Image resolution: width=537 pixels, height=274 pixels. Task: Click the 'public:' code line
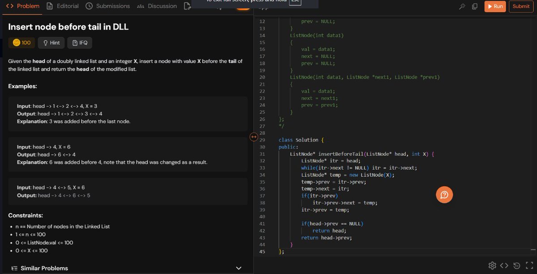click(288, 147)
